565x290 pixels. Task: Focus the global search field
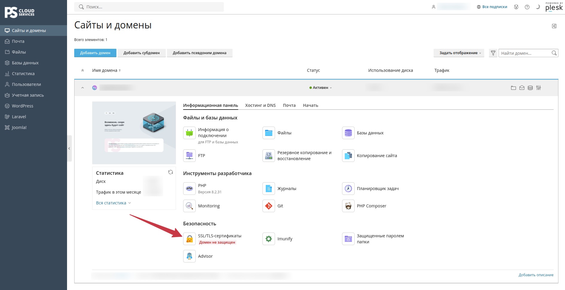click(x=149, y=7)
